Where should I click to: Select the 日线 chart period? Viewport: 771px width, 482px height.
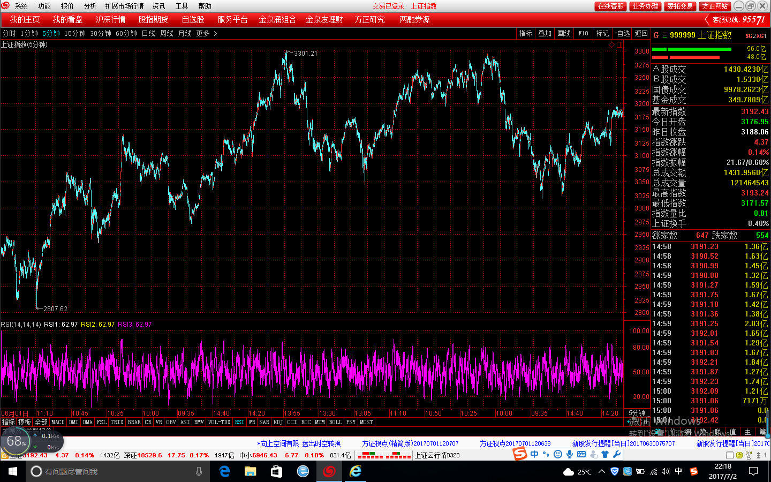[148, 33]
